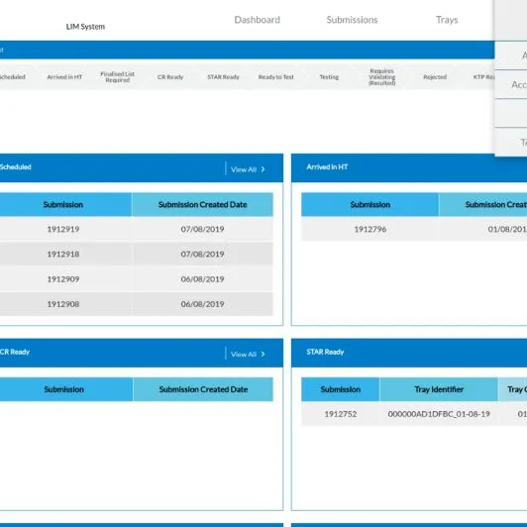Select the Testing status step

(x=329, y=77)
